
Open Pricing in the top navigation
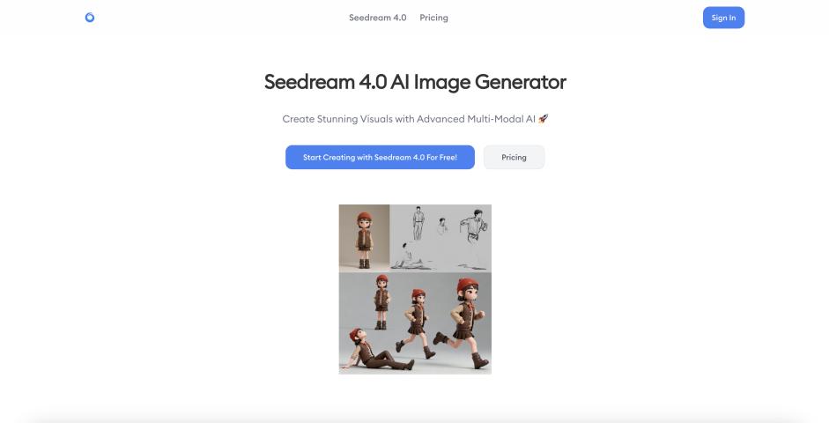pyautogui.click(x=433, y=18)
